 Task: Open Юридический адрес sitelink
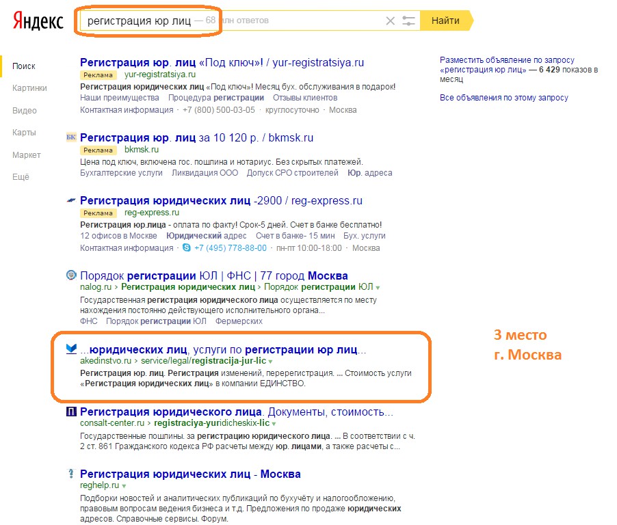(x=206, y=236)
